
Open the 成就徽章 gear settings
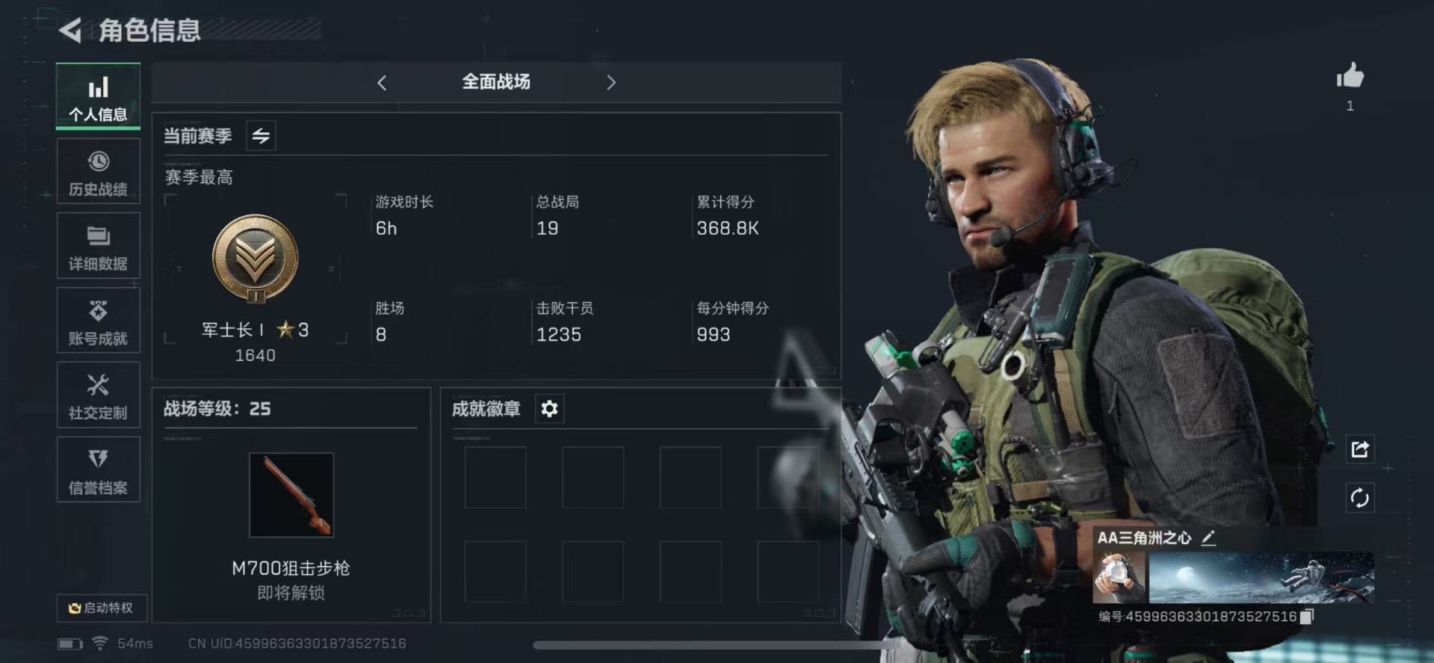(x=549, y=409)
